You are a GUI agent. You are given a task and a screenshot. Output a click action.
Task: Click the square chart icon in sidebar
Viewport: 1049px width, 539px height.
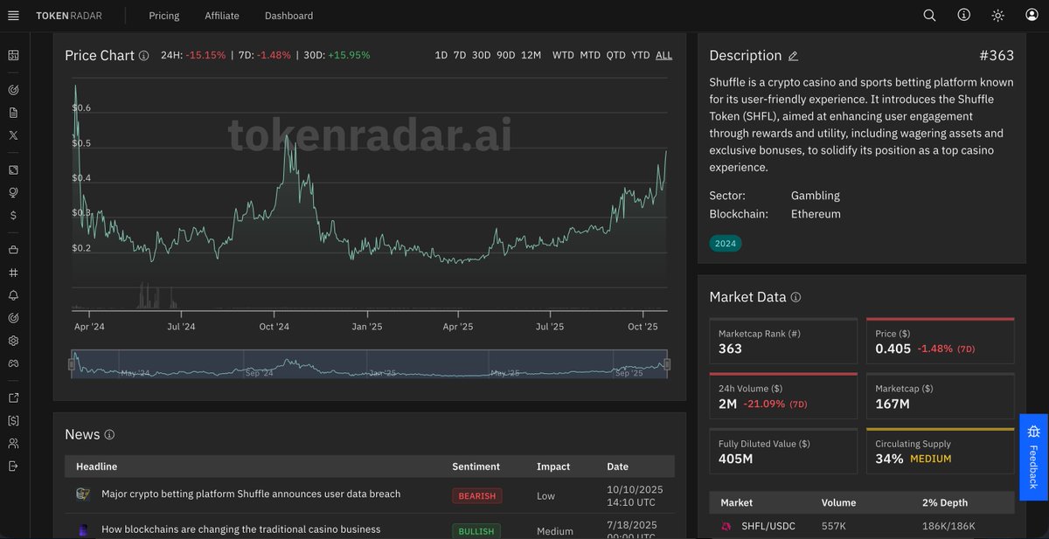point(13,169)
